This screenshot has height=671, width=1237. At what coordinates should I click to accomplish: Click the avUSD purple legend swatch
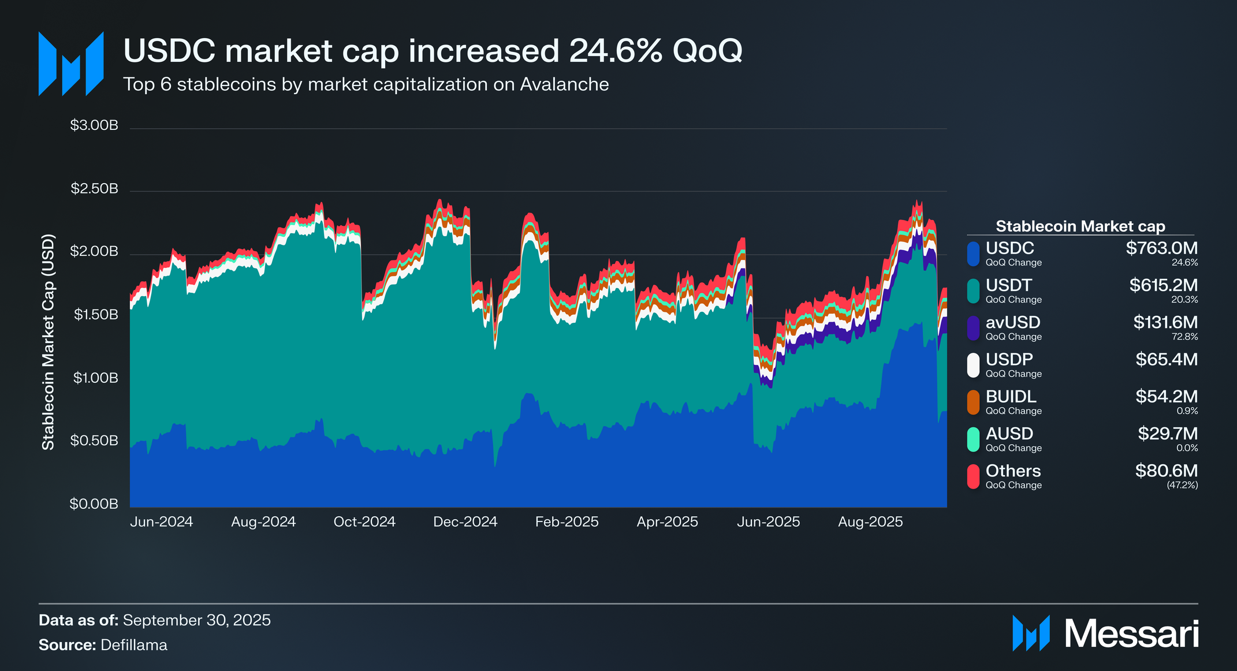pos(973,328)
